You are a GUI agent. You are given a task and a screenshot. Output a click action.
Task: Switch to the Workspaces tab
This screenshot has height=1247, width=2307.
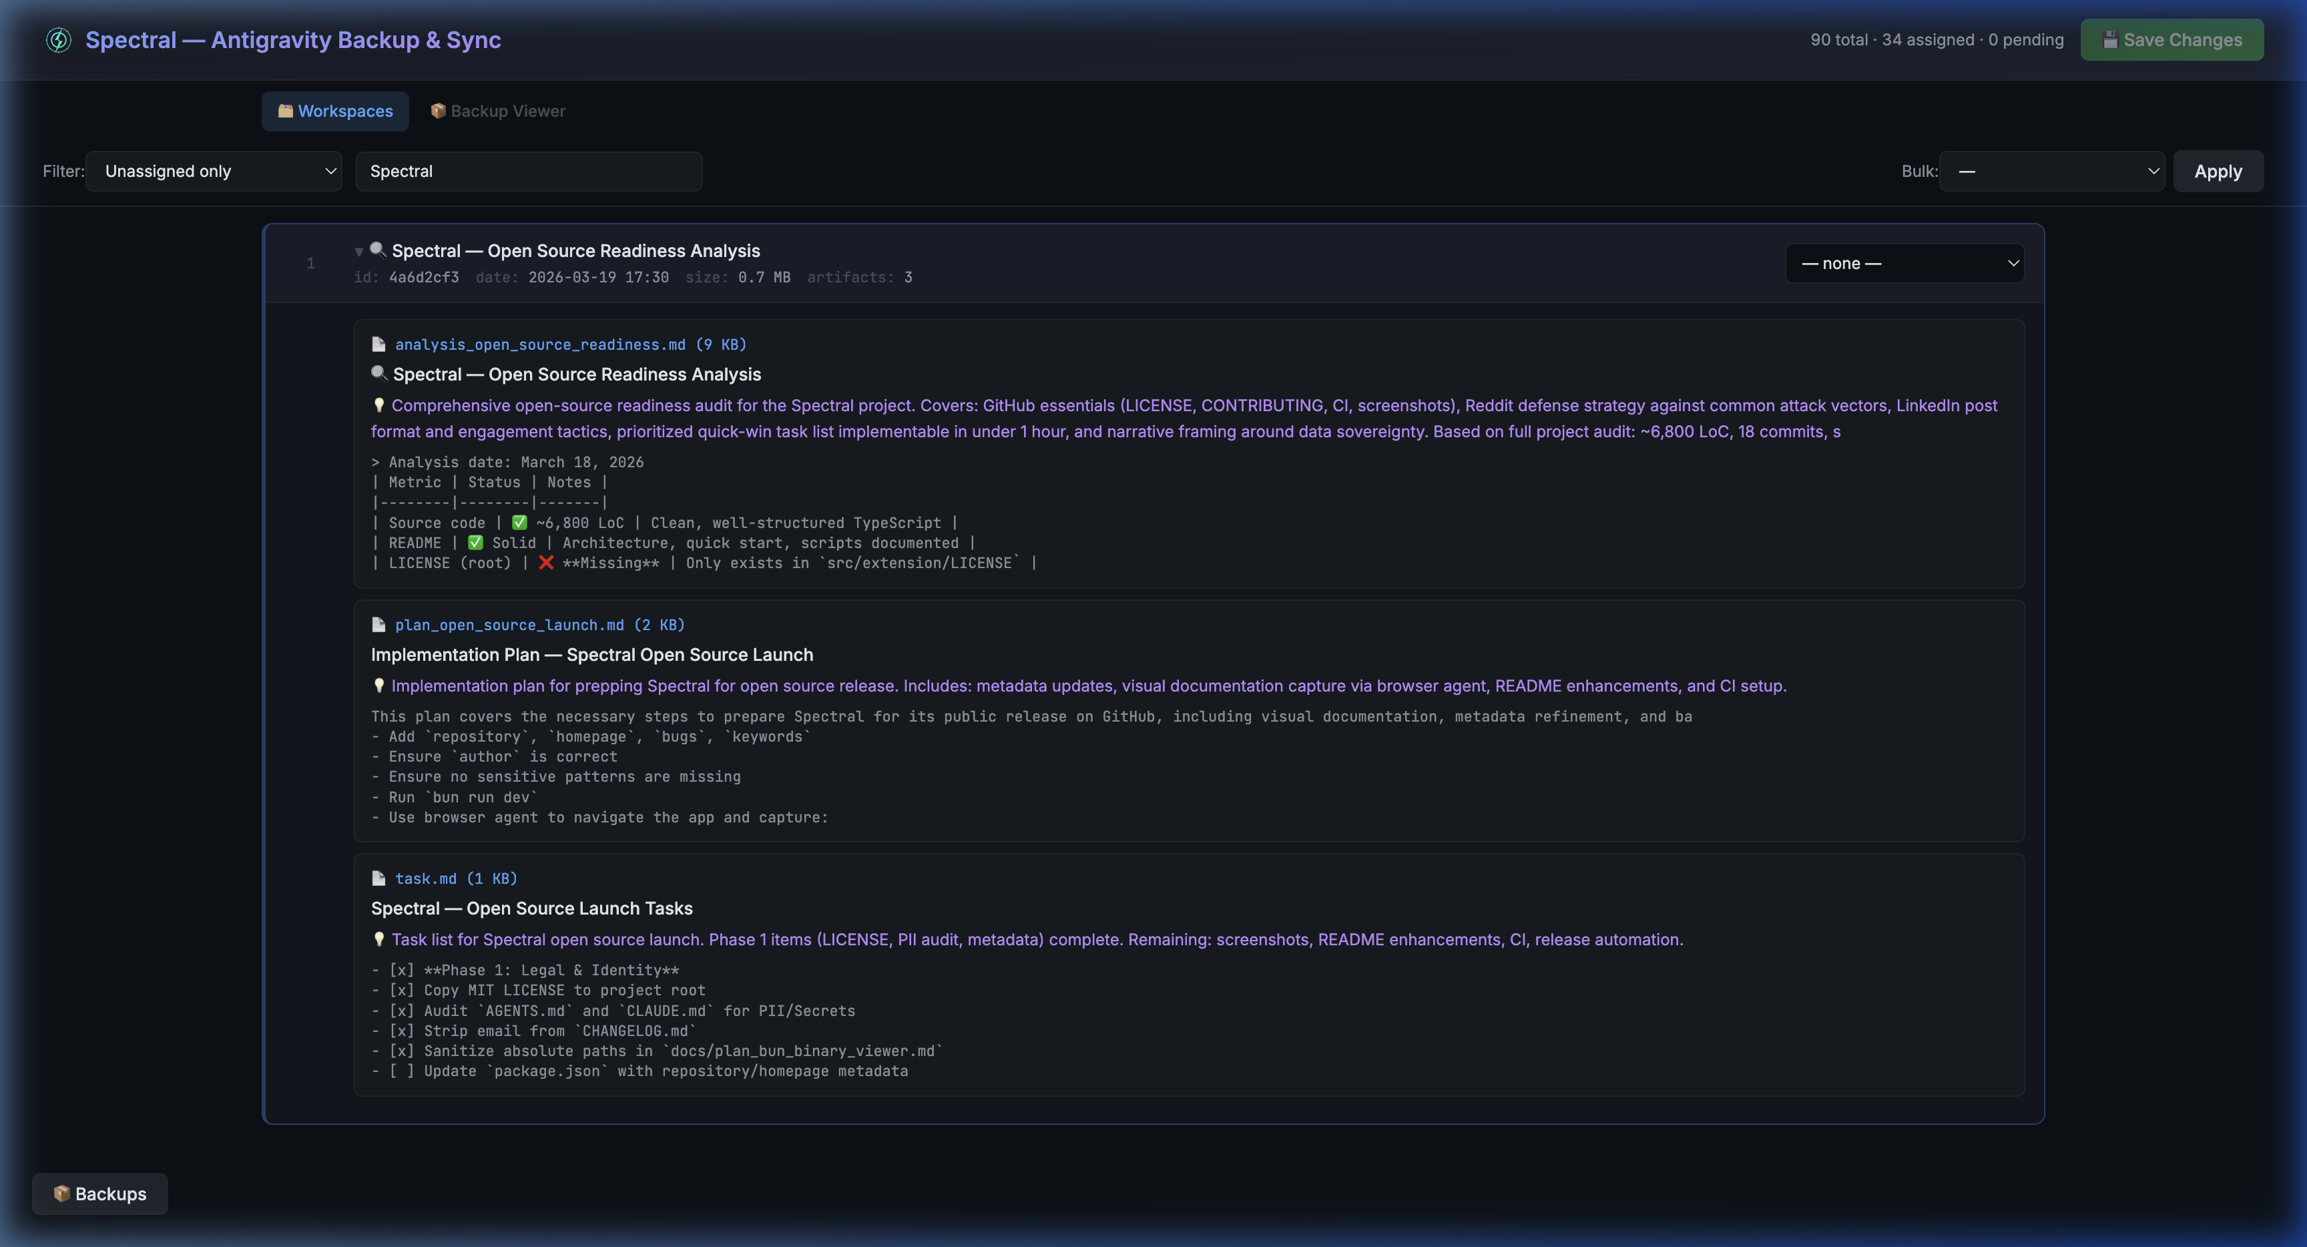(335, 111)
